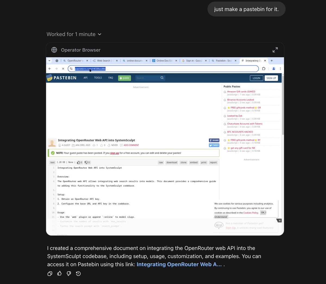Click the Operator Browser globe icon
The image size is (326, 284).
(x=54, y=50)
